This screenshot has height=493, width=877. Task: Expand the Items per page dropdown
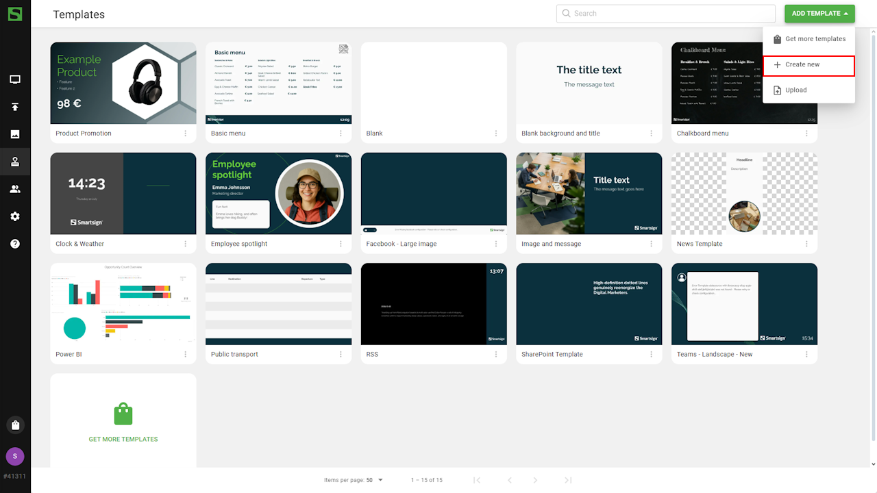coord(374,480)
